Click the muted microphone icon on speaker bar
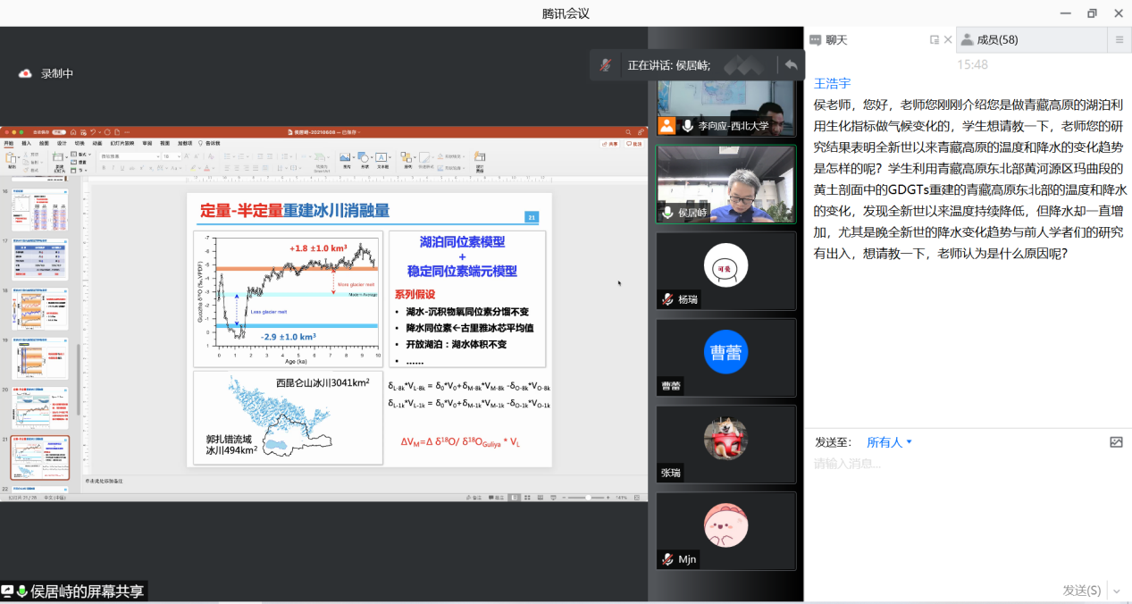The height and width of the screenshot is (604, 1132). (607, 65)
